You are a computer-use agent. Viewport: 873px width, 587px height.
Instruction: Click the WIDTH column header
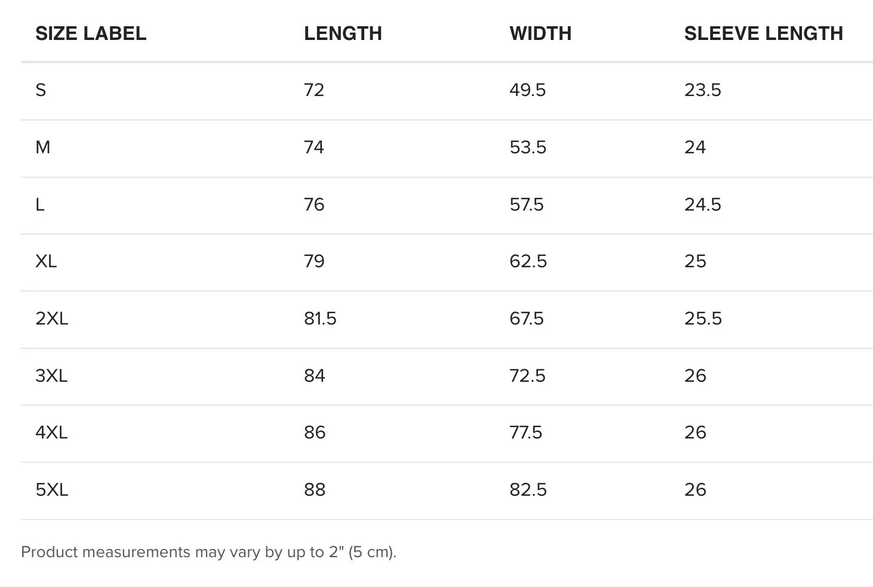pos(540,33)
